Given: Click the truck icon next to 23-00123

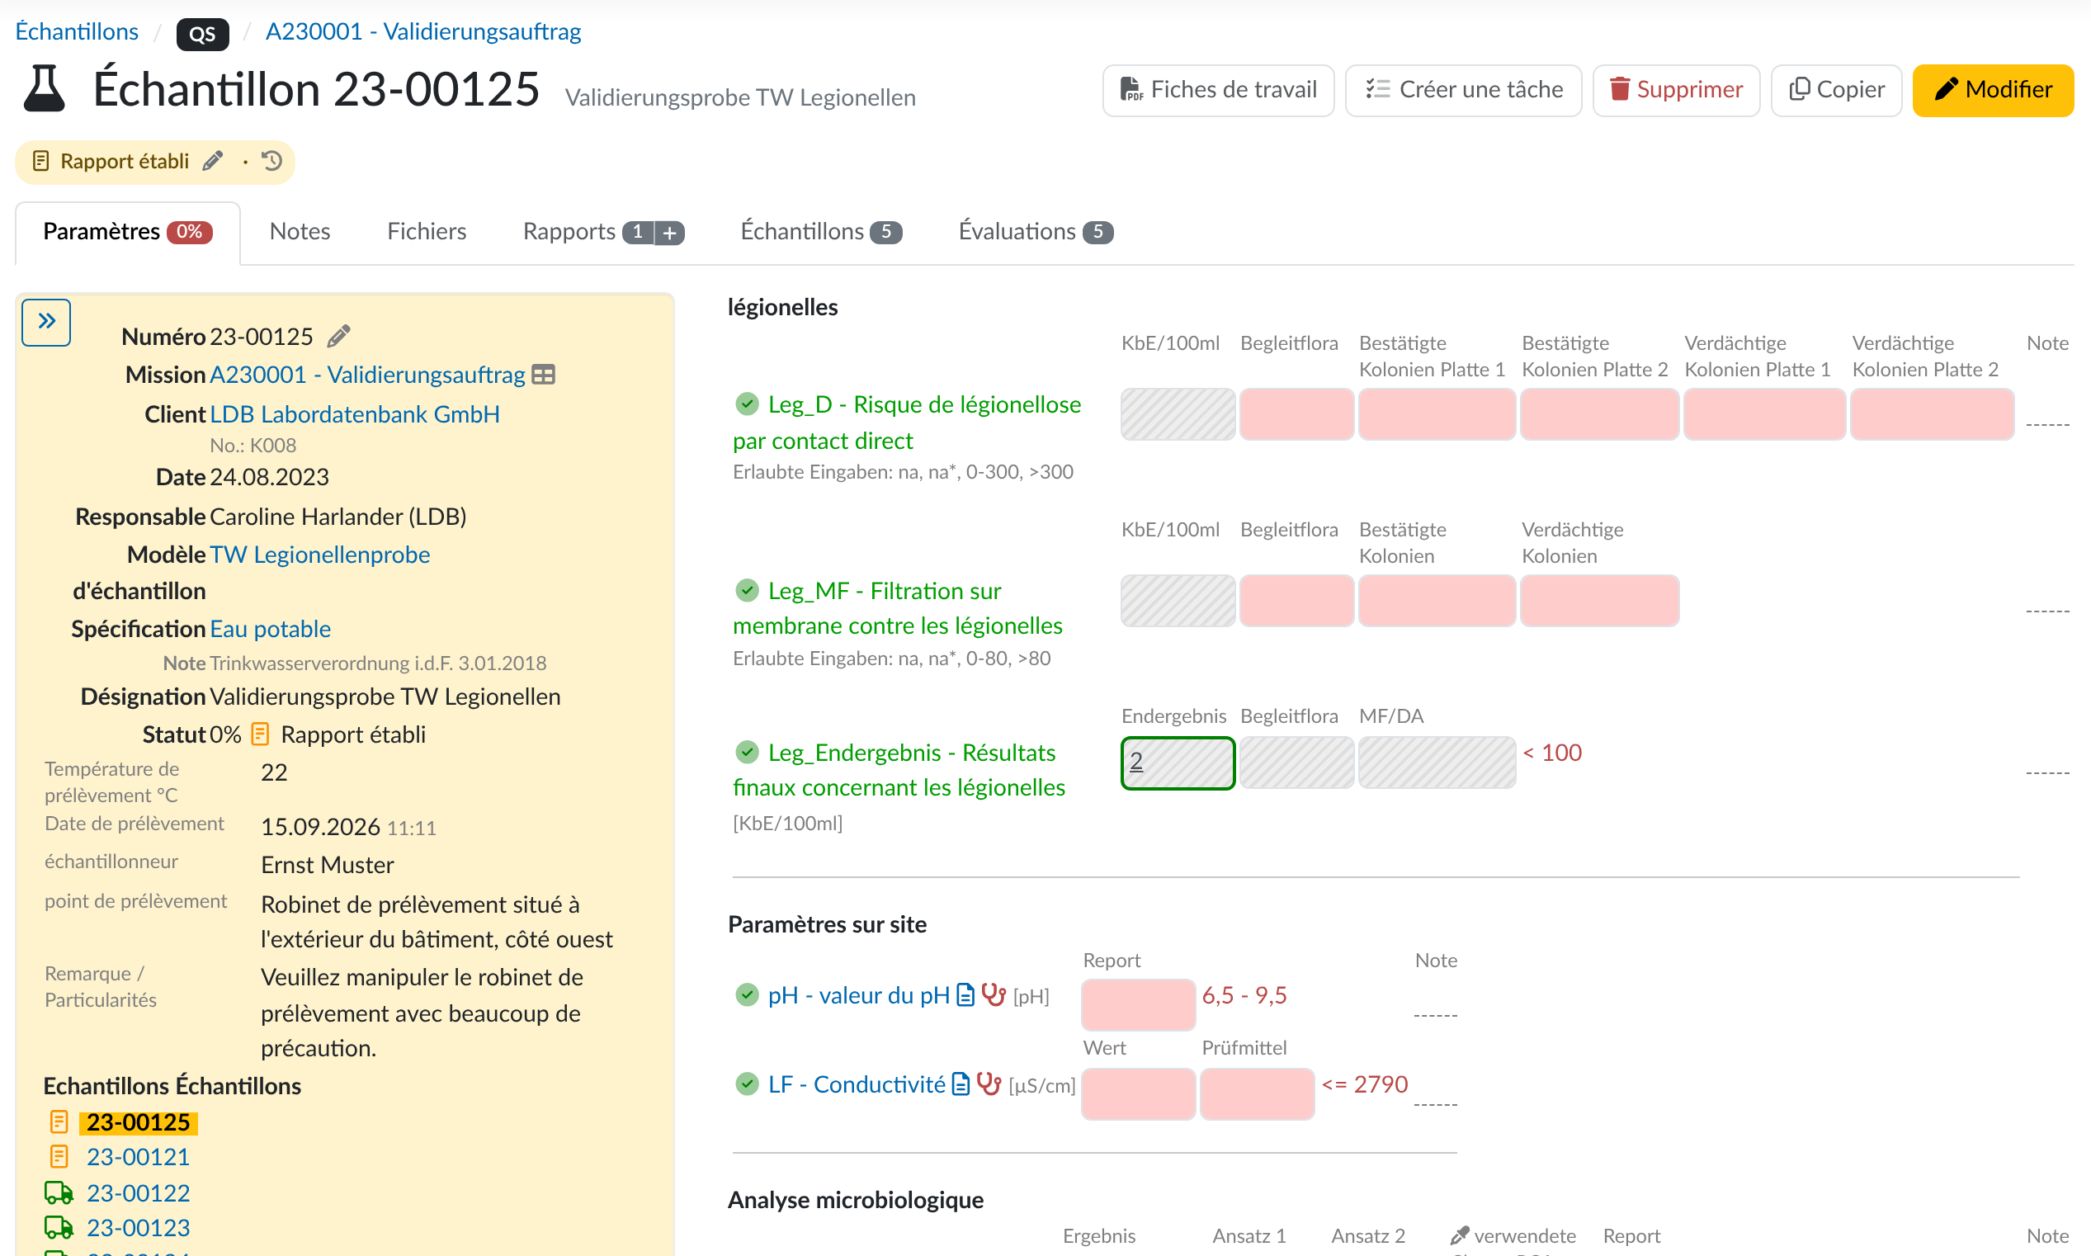Looking at the screenshot, I should click(59, 1227).
